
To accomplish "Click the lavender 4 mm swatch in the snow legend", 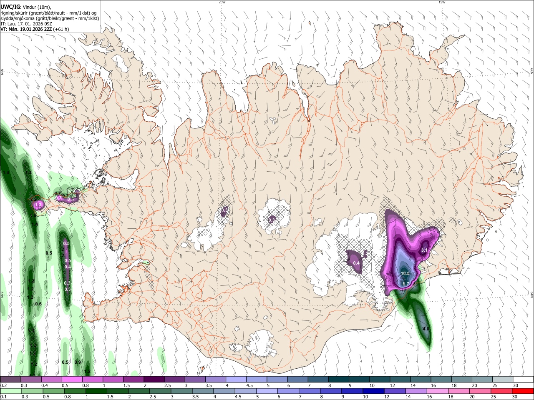I will (236, 380).
